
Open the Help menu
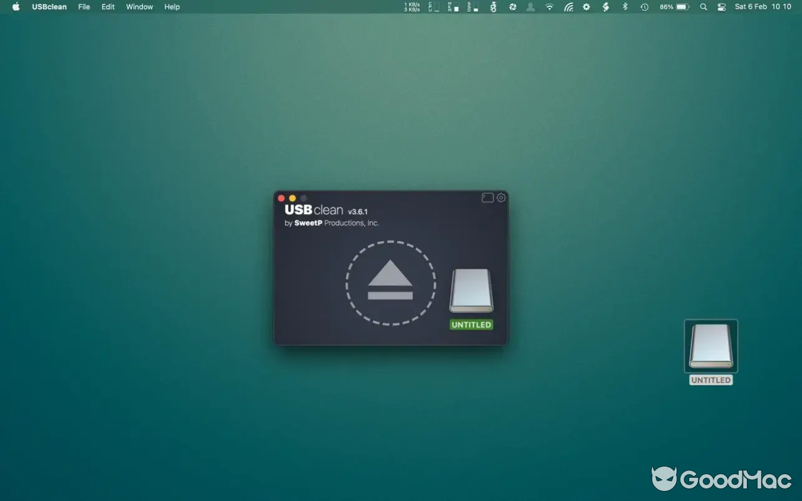(x=172, y=7)
